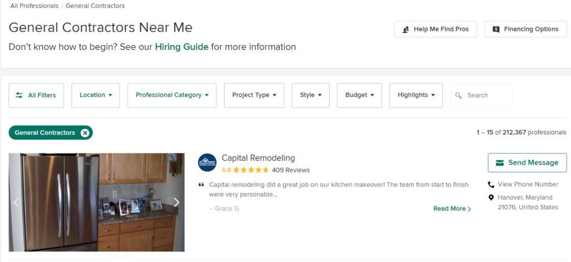The image size is (571, 262).
Task: Open the Capital Remodeling profile title
Action: click(258, 158)
